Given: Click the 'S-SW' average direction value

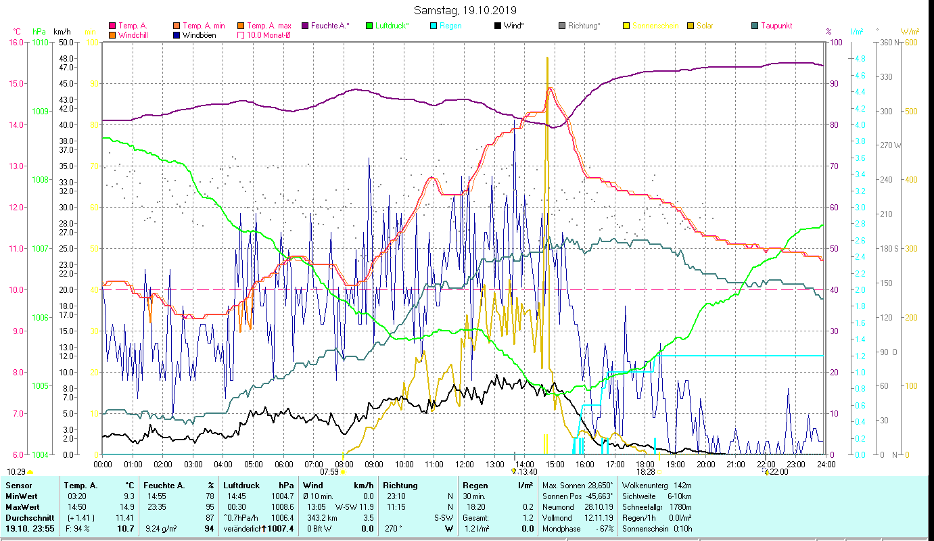Looking at the screenshot, I should (444, 518).
